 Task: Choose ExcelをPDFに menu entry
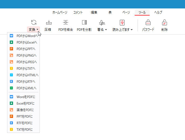[x=23, y=104]
